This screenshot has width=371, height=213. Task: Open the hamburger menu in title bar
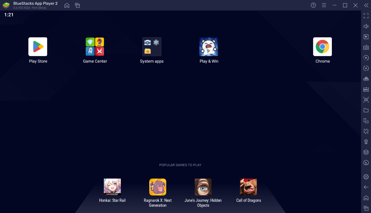[x=324, y=5]
